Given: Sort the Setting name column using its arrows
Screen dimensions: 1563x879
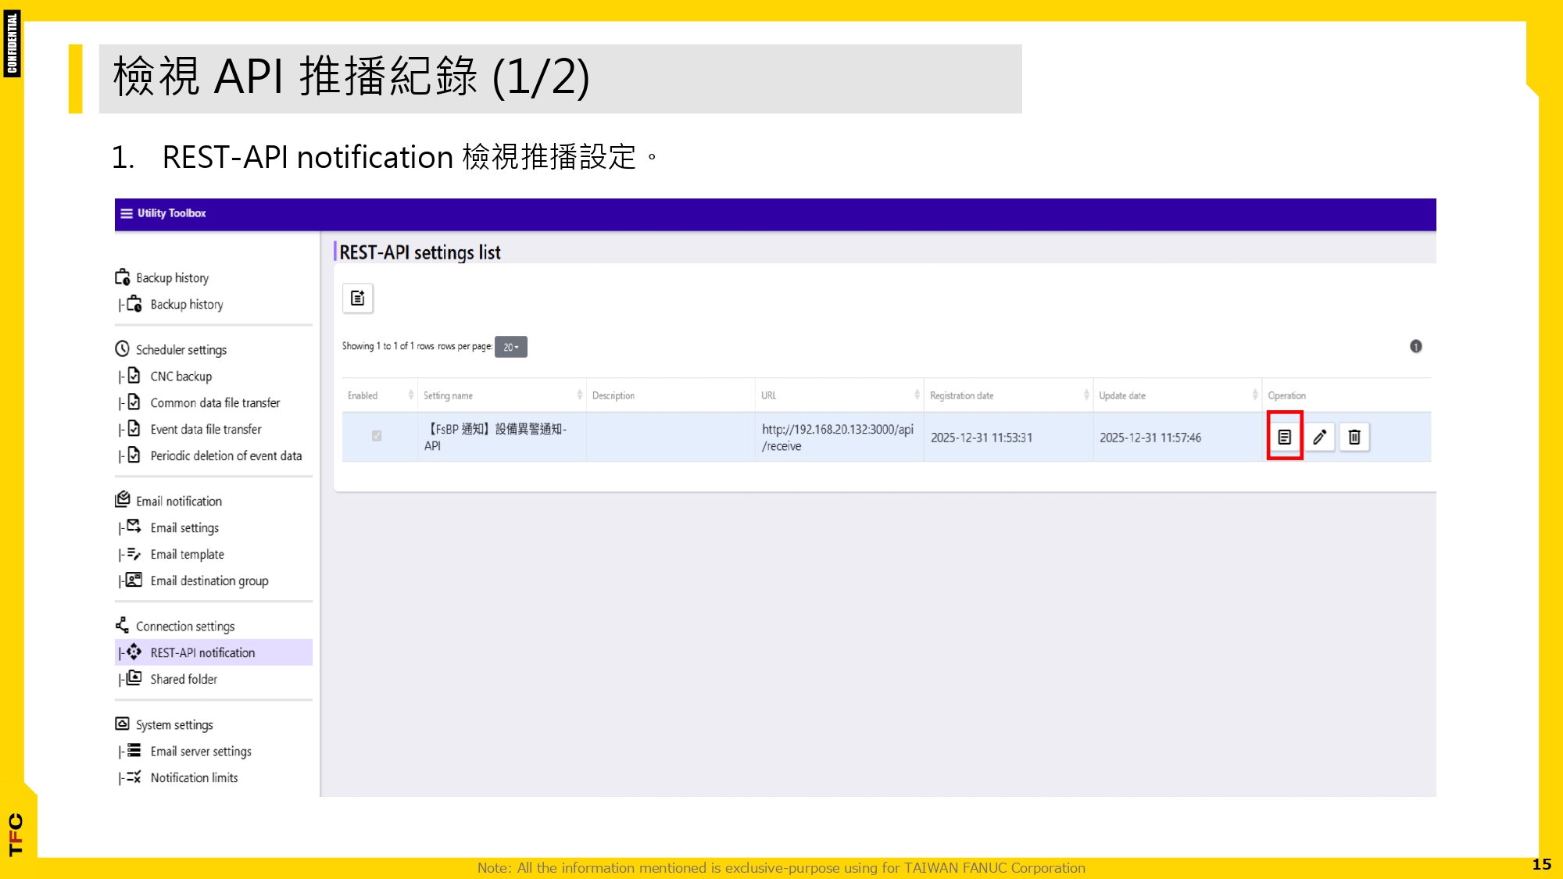Looking at the screenshot, I should point(579,395).
